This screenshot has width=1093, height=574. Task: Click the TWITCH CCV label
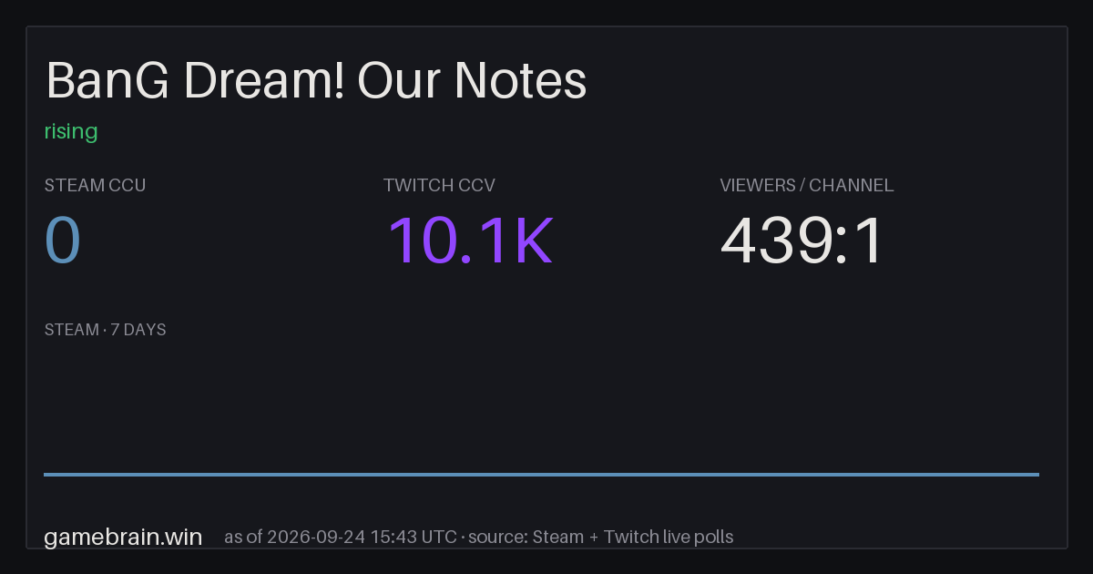coord(439,185)
